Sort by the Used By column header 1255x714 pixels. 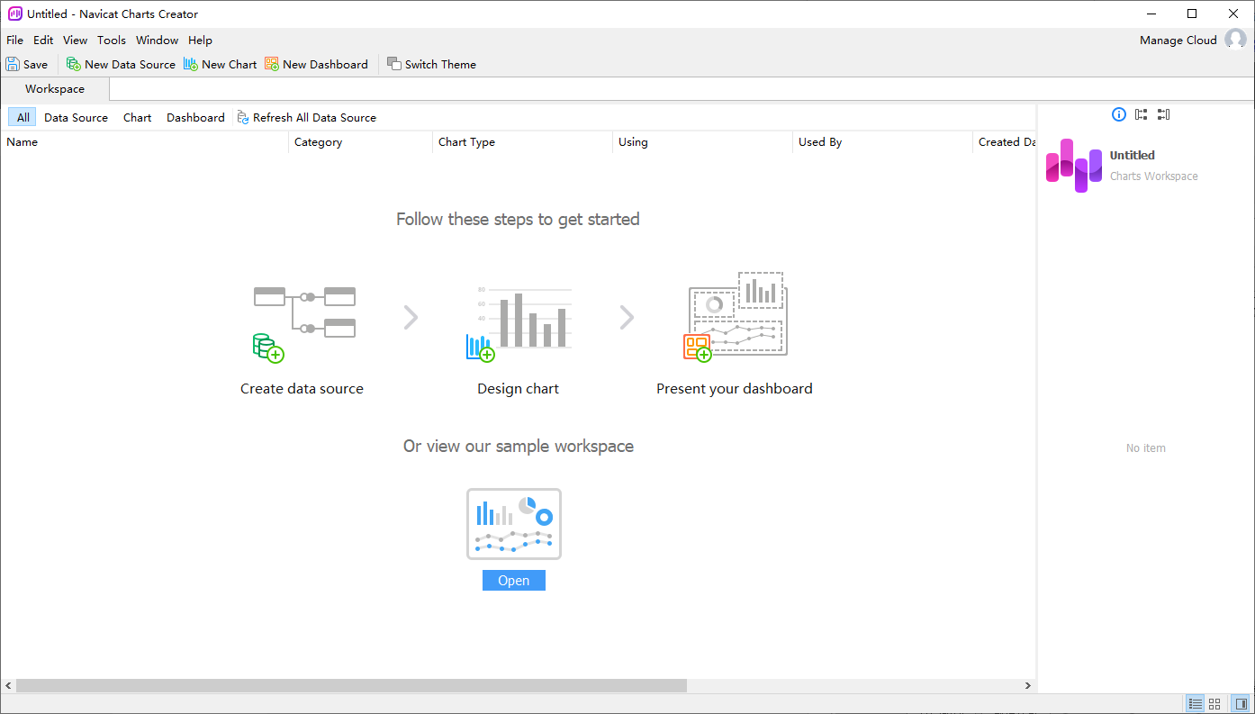pos(882,142)
